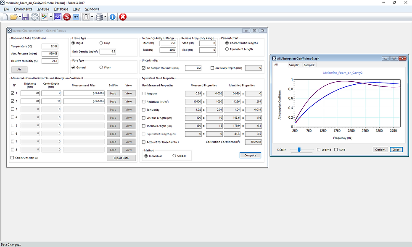Click the Inverse Characterization window's title icon
412x247 pixels.
tap(9, 31)
